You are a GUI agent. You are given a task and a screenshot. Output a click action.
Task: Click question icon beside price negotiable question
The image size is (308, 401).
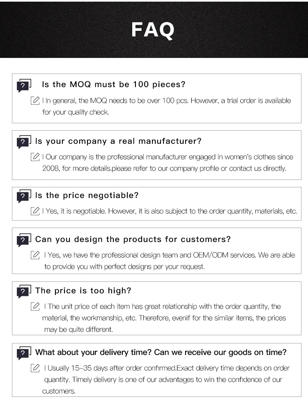pyautogui.click(x=24, y=196)
